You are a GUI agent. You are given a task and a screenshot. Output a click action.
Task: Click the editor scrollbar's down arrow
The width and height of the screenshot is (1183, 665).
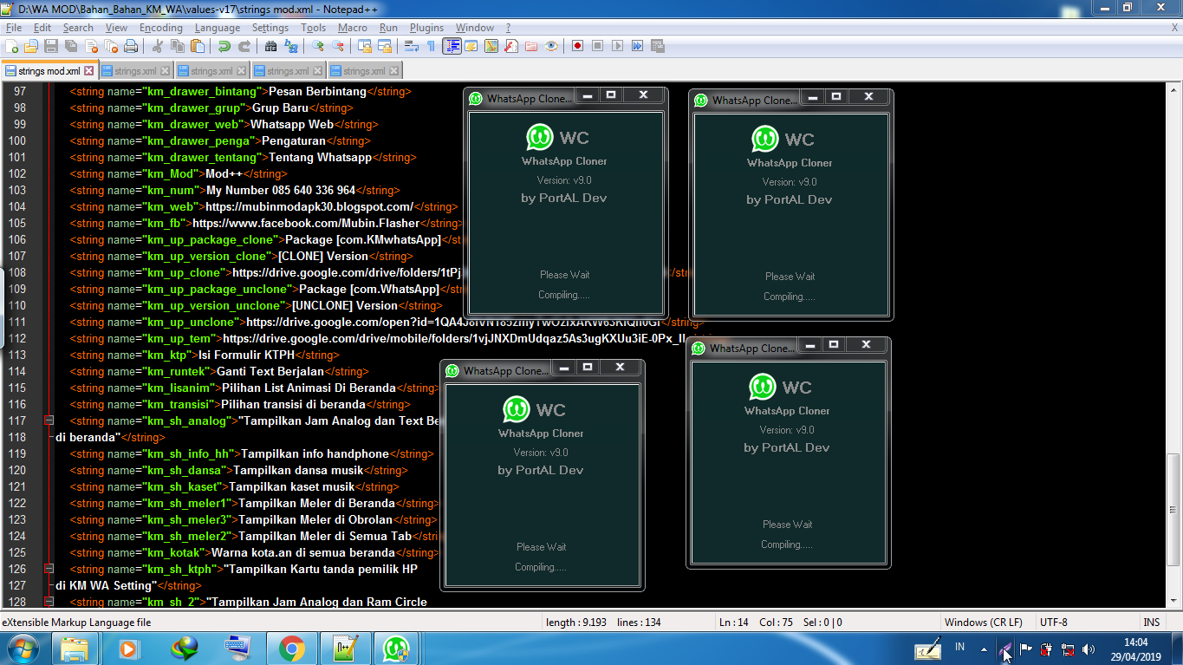click(1174, 601)
